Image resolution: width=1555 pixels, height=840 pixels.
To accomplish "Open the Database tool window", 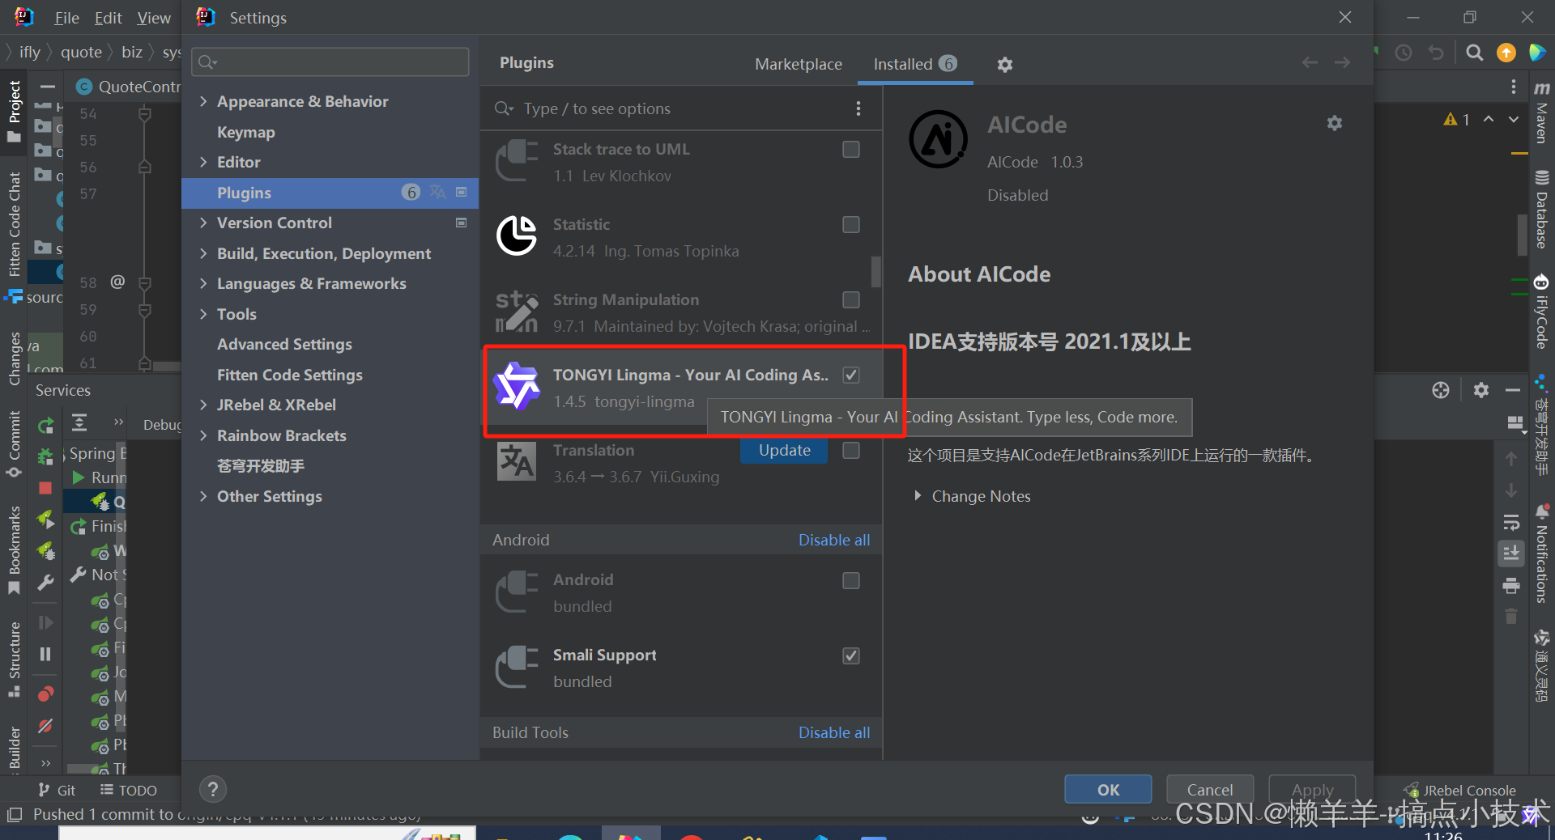I will tap(1542, 210).
